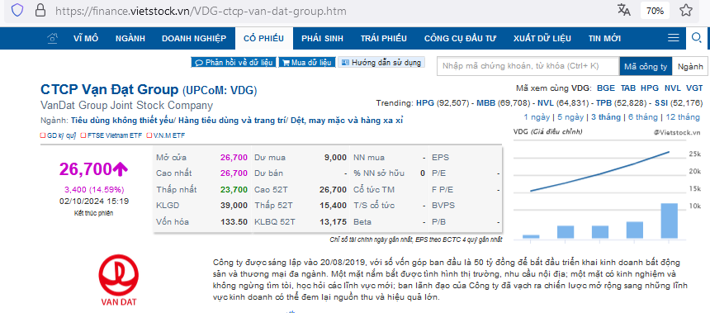710x313 pixels.
Task: Click the URL in the address bar
Action: point(201,11)
